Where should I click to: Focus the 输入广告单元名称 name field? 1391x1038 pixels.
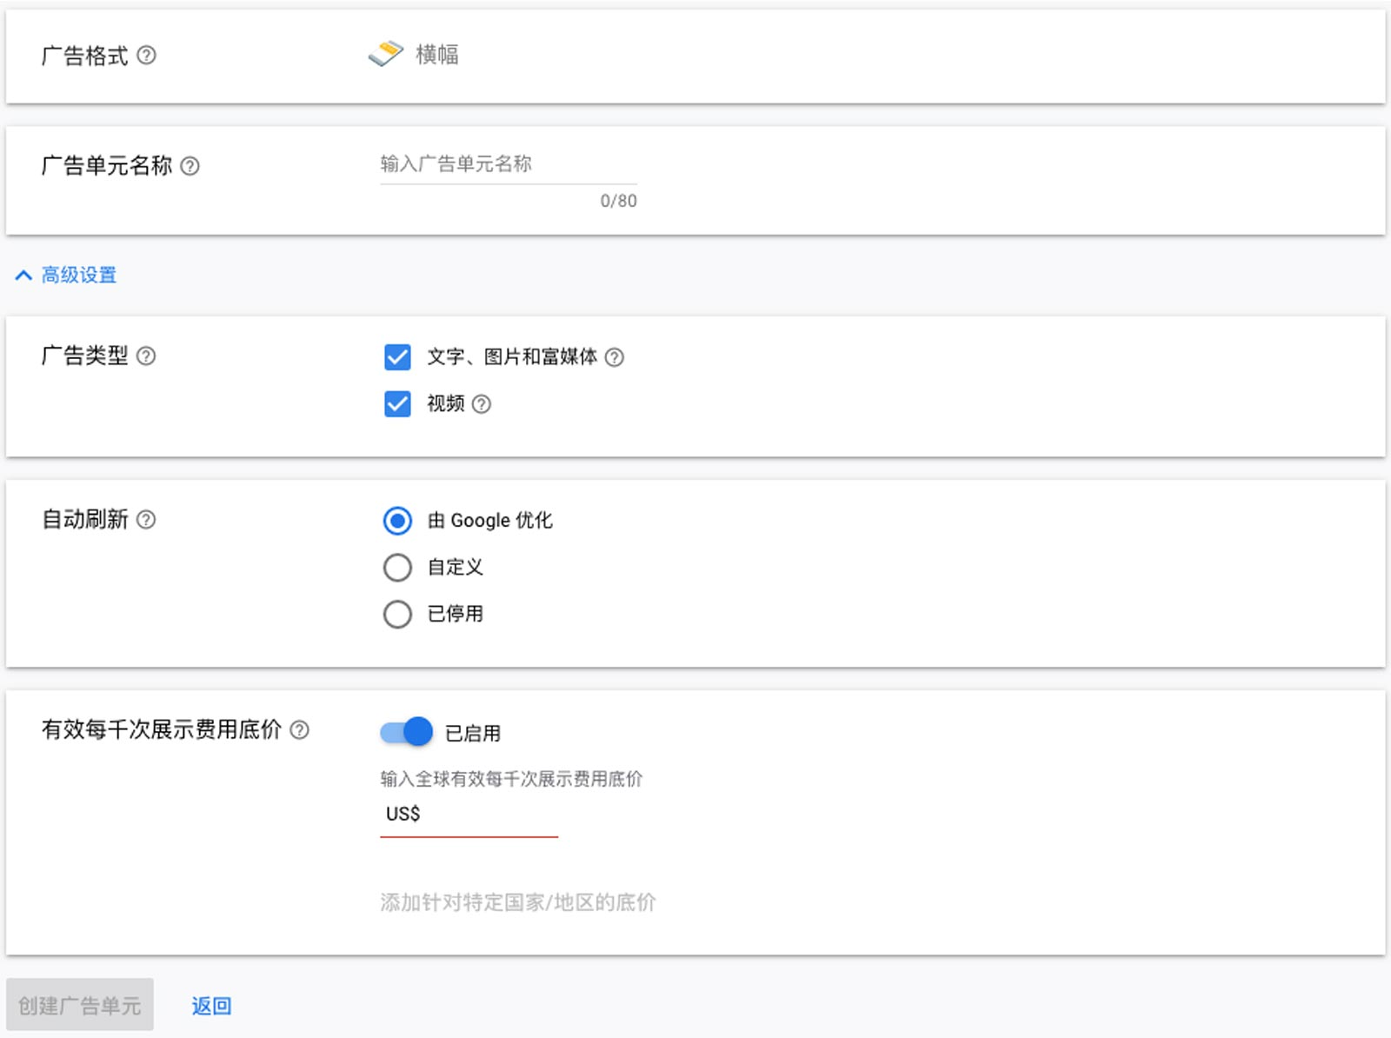click(509, 164)
